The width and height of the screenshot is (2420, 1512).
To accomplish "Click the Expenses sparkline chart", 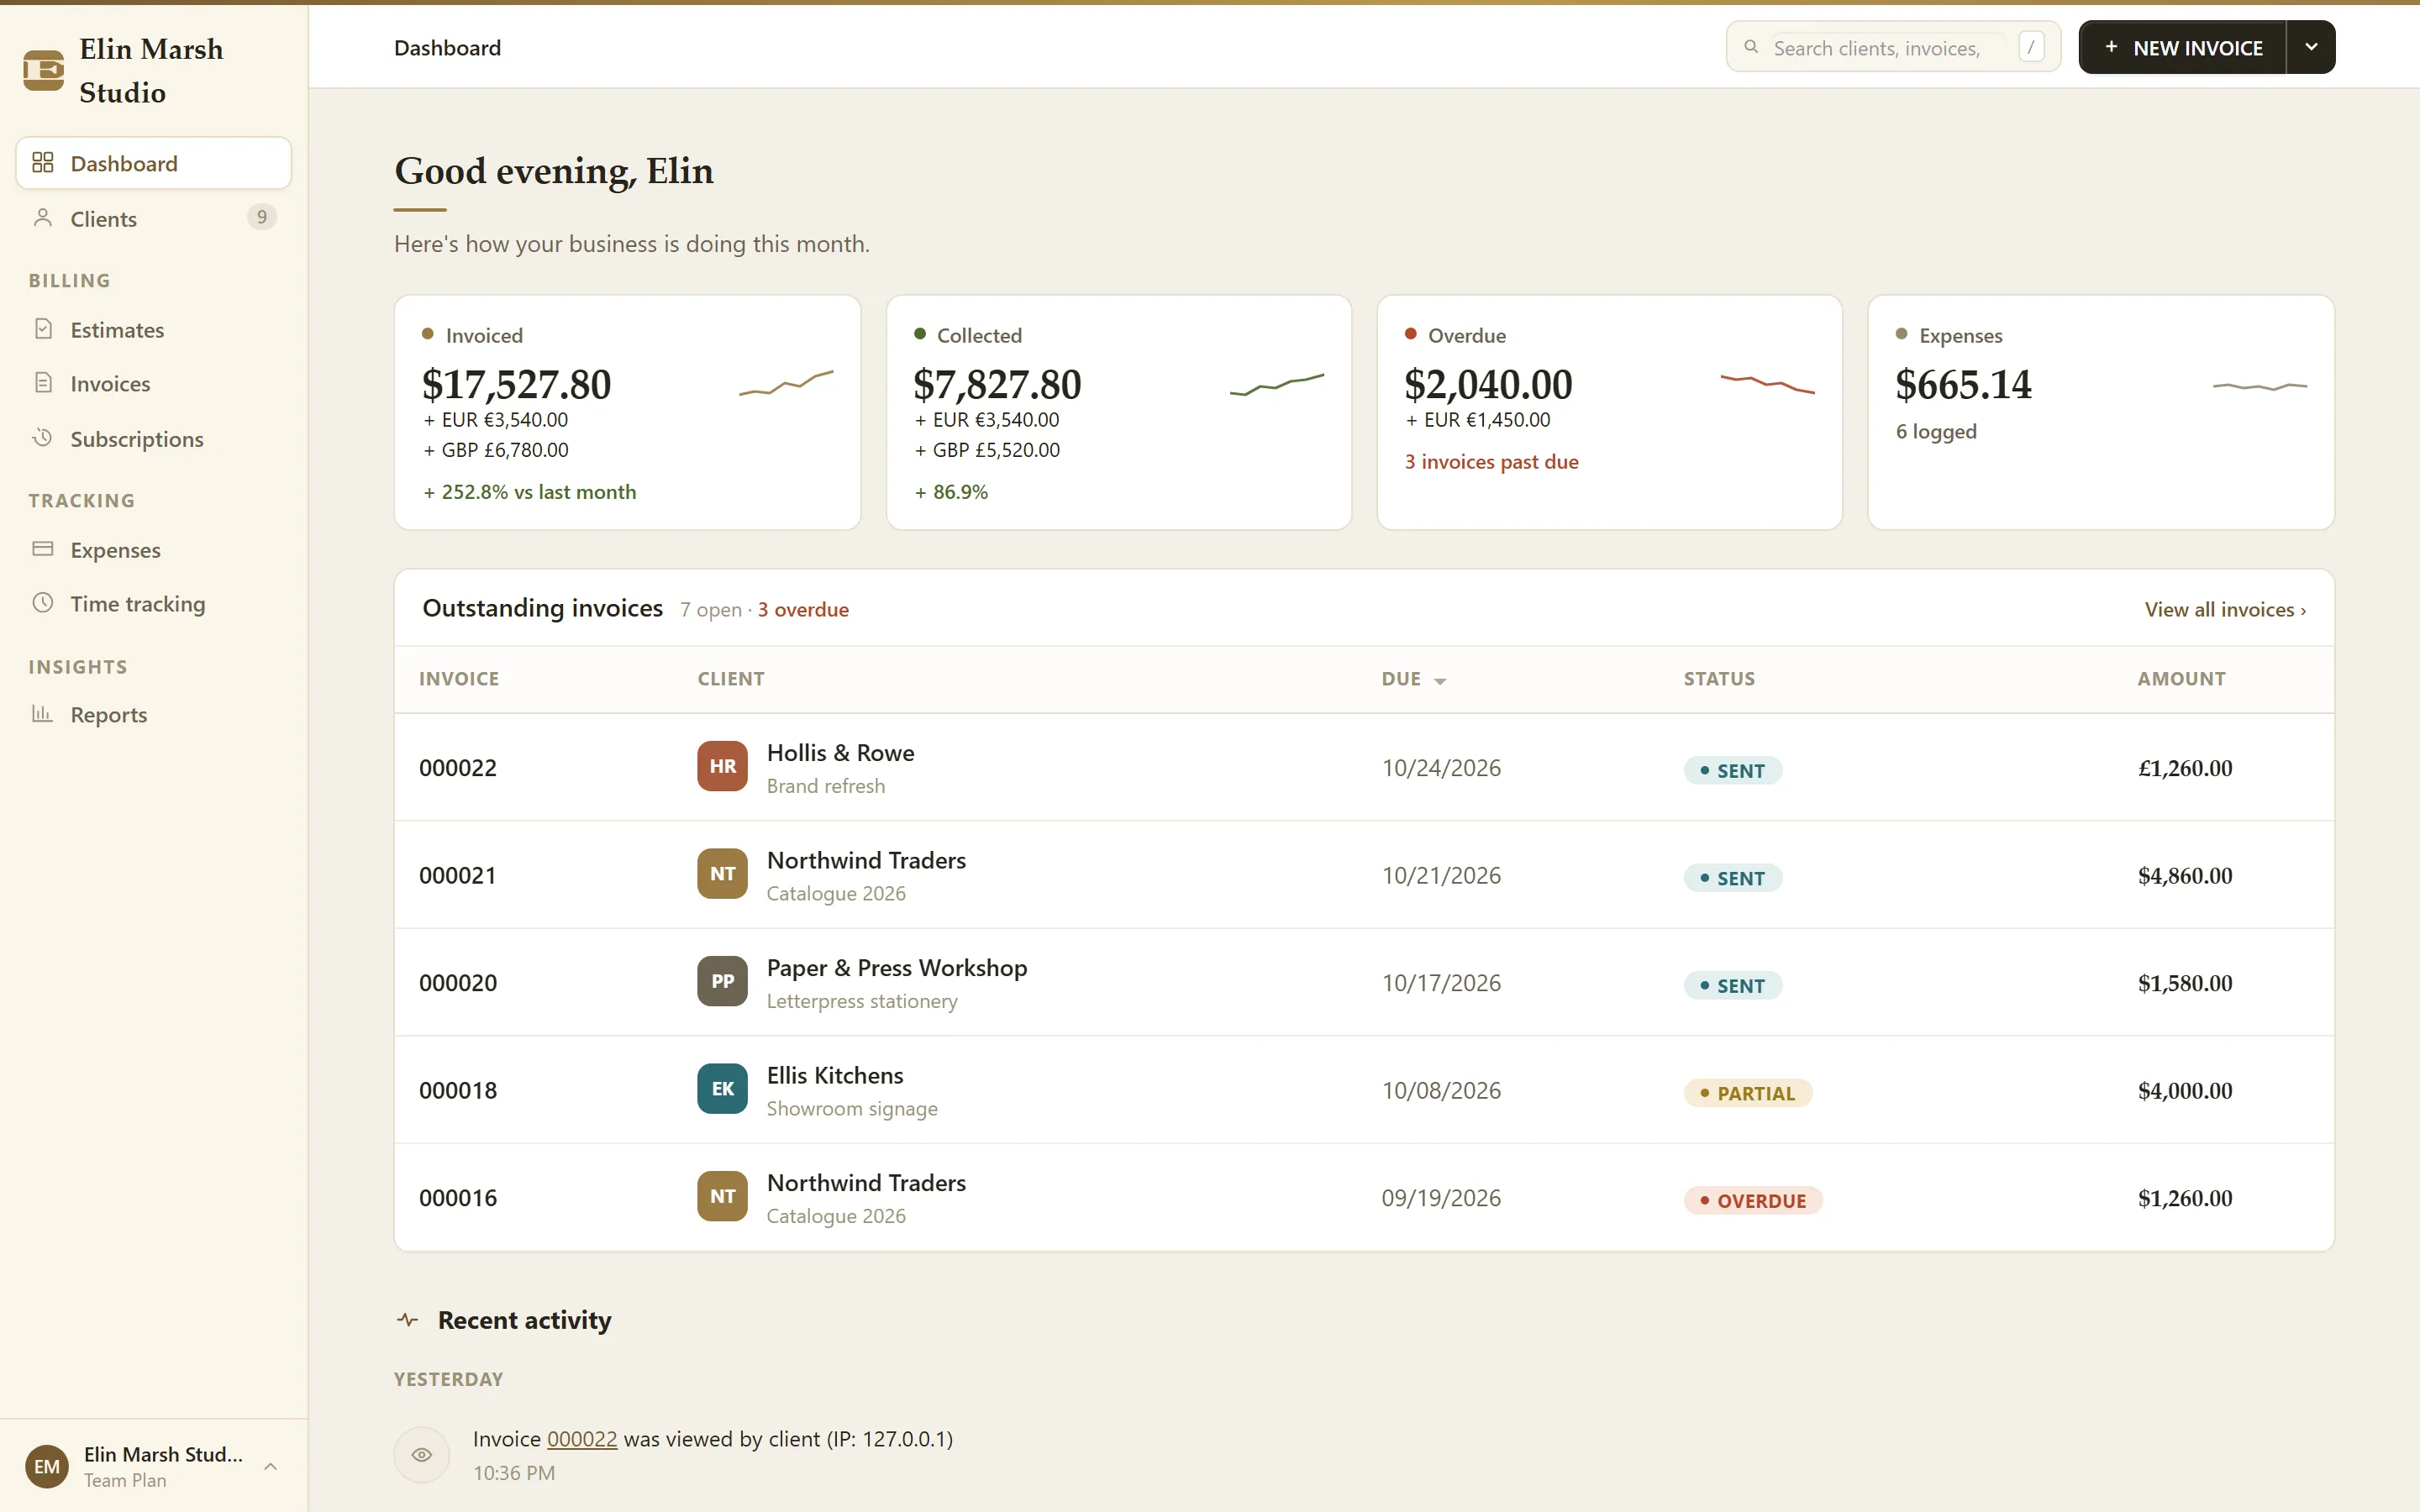I will (x=2260, y=386).
